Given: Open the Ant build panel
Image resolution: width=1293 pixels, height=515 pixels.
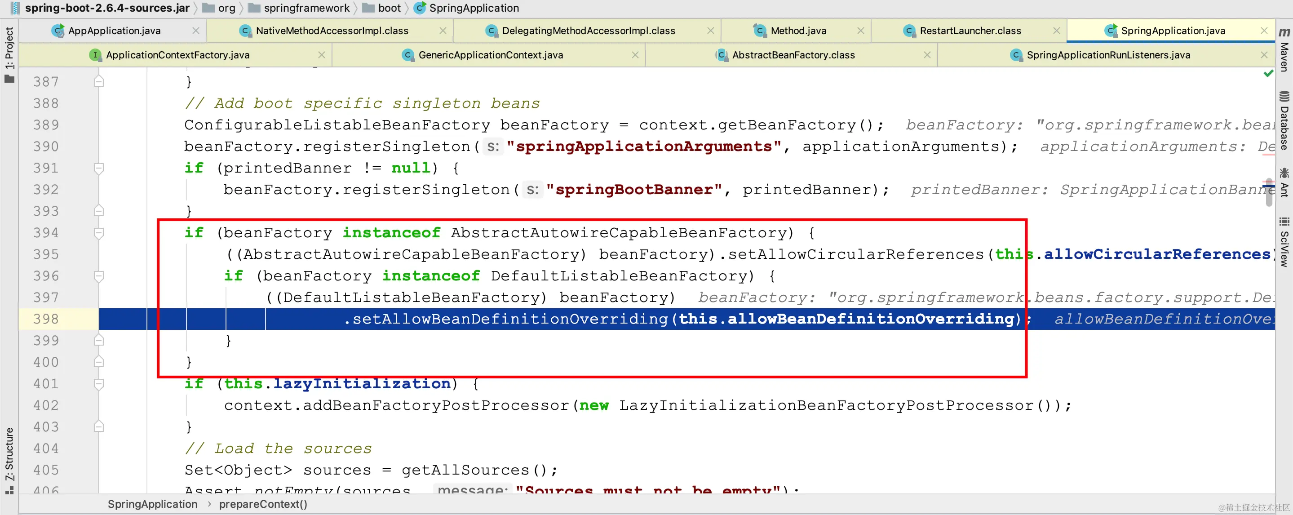Looking at the screenshot, I should 1284,183.
